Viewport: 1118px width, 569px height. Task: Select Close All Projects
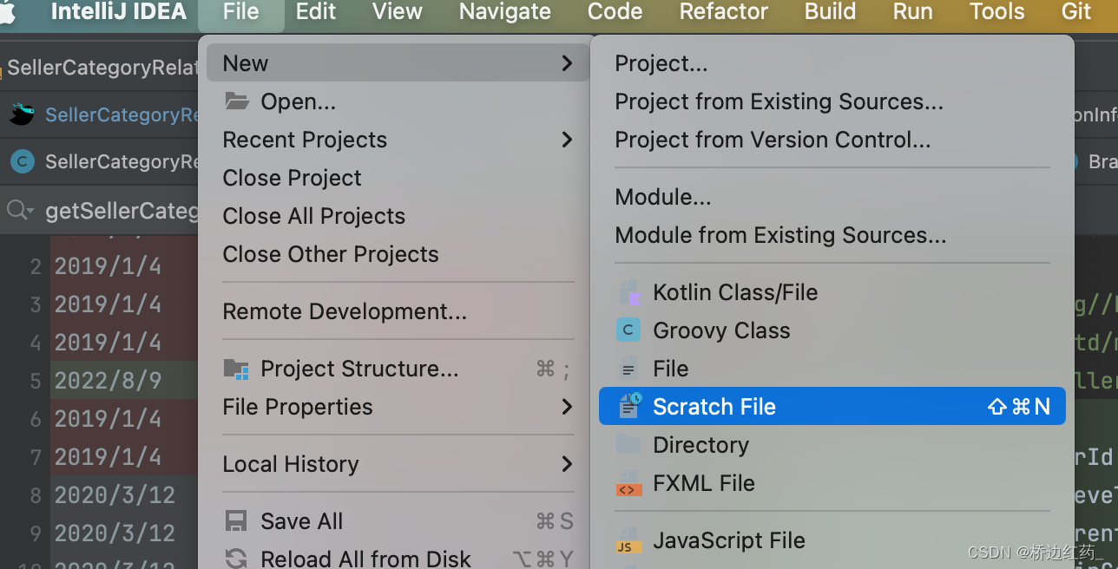pyautogui.click(x=313, y=216)
